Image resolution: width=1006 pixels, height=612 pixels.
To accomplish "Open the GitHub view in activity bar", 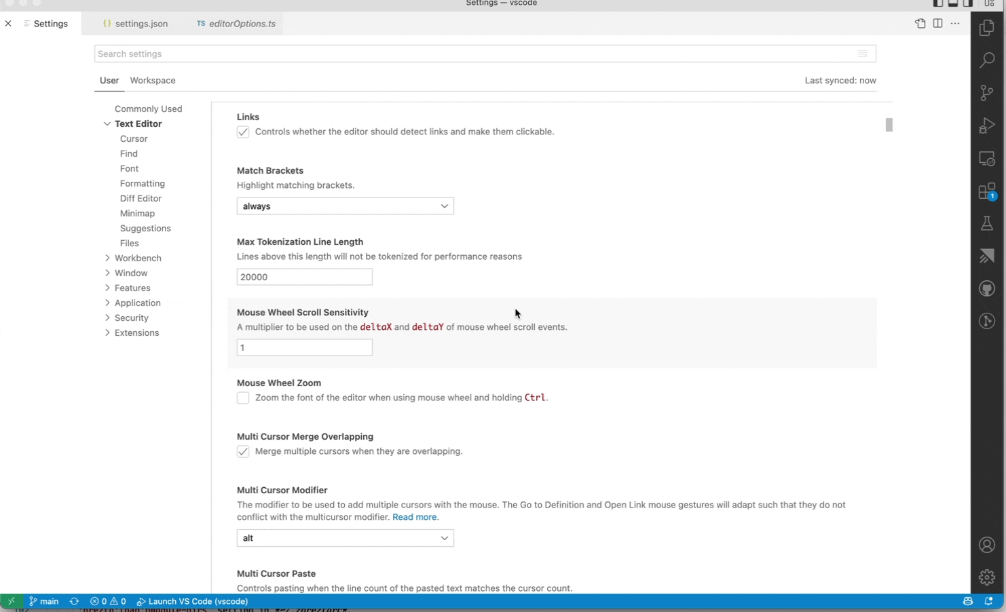I will tap(987, 288).
